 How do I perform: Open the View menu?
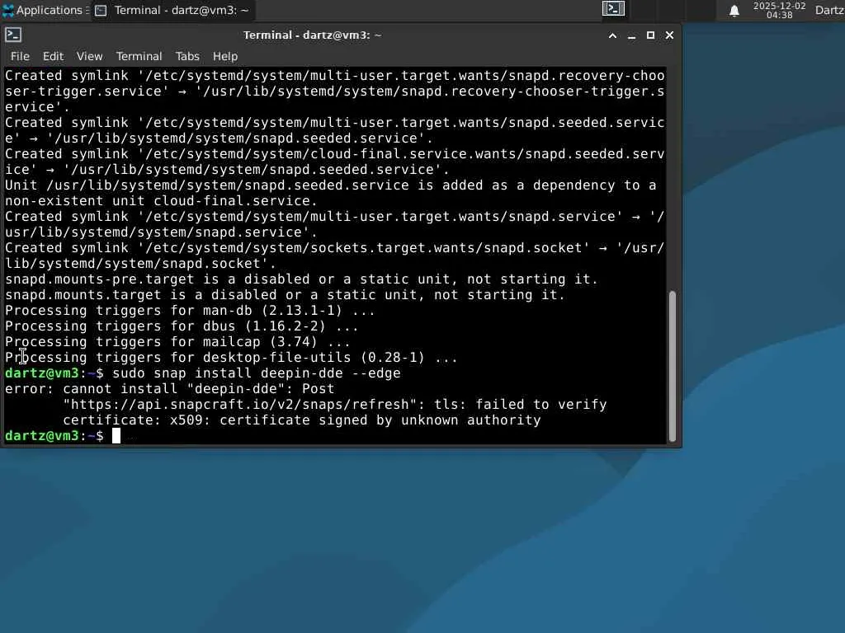(x=89, y=56)
